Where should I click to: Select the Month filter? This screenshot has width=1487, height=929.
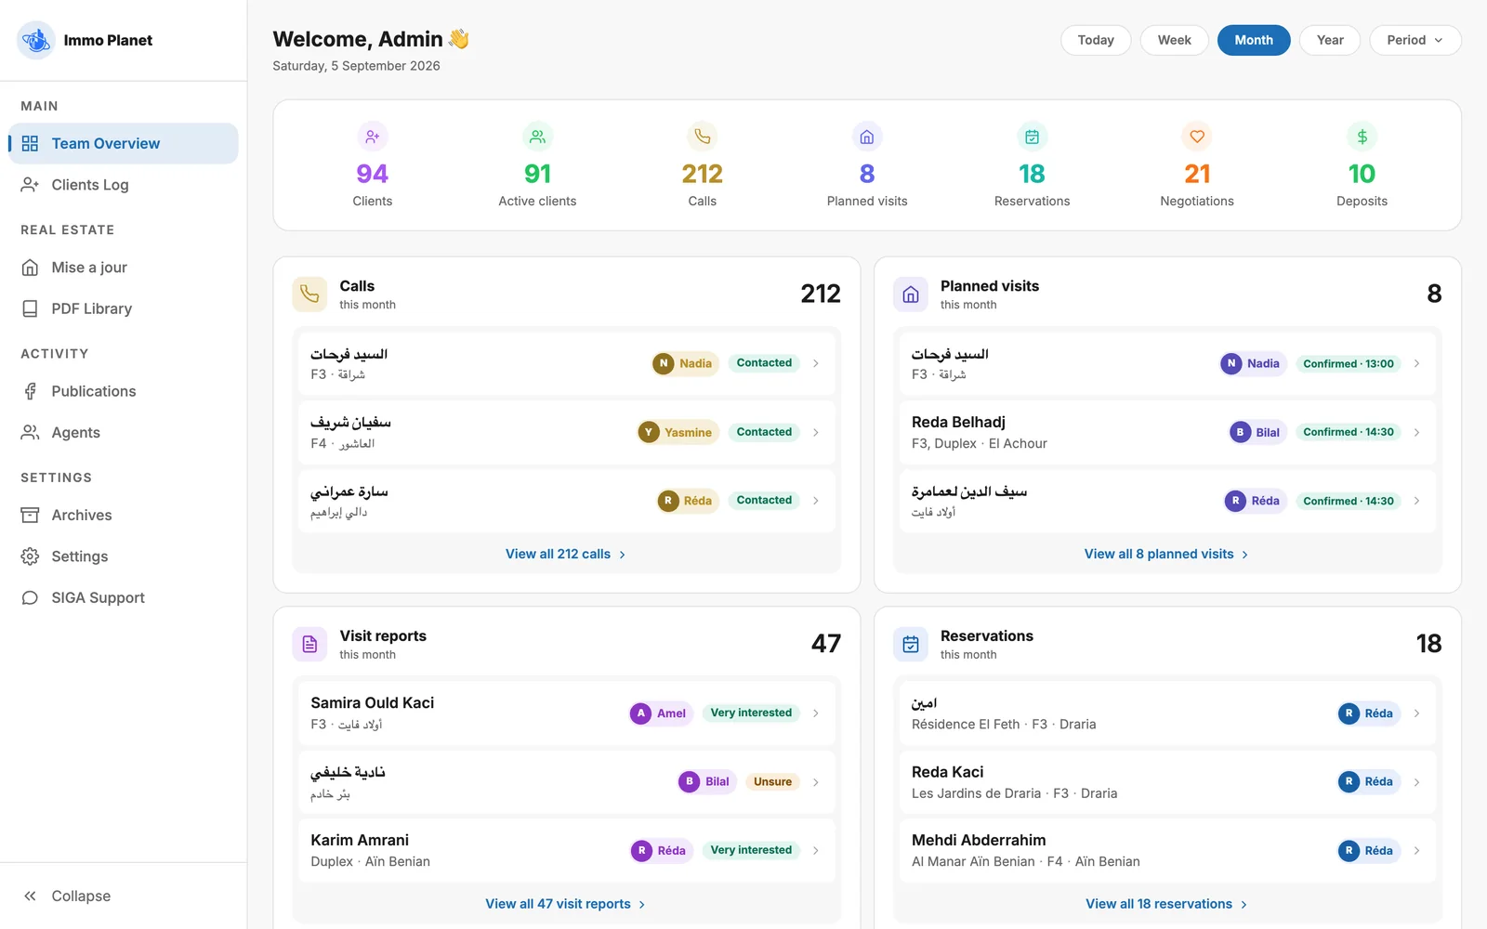click(x=1254, y=40)
